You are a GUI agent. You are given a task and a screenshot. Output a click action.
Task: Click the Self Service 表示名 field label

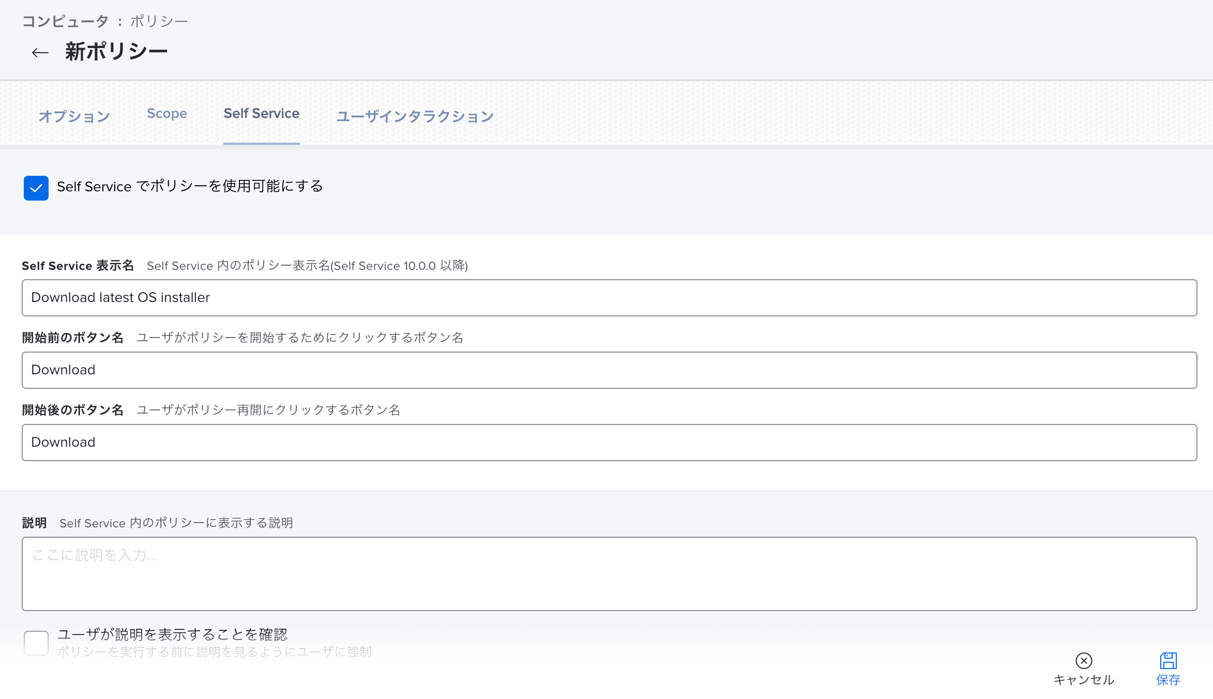78,266
